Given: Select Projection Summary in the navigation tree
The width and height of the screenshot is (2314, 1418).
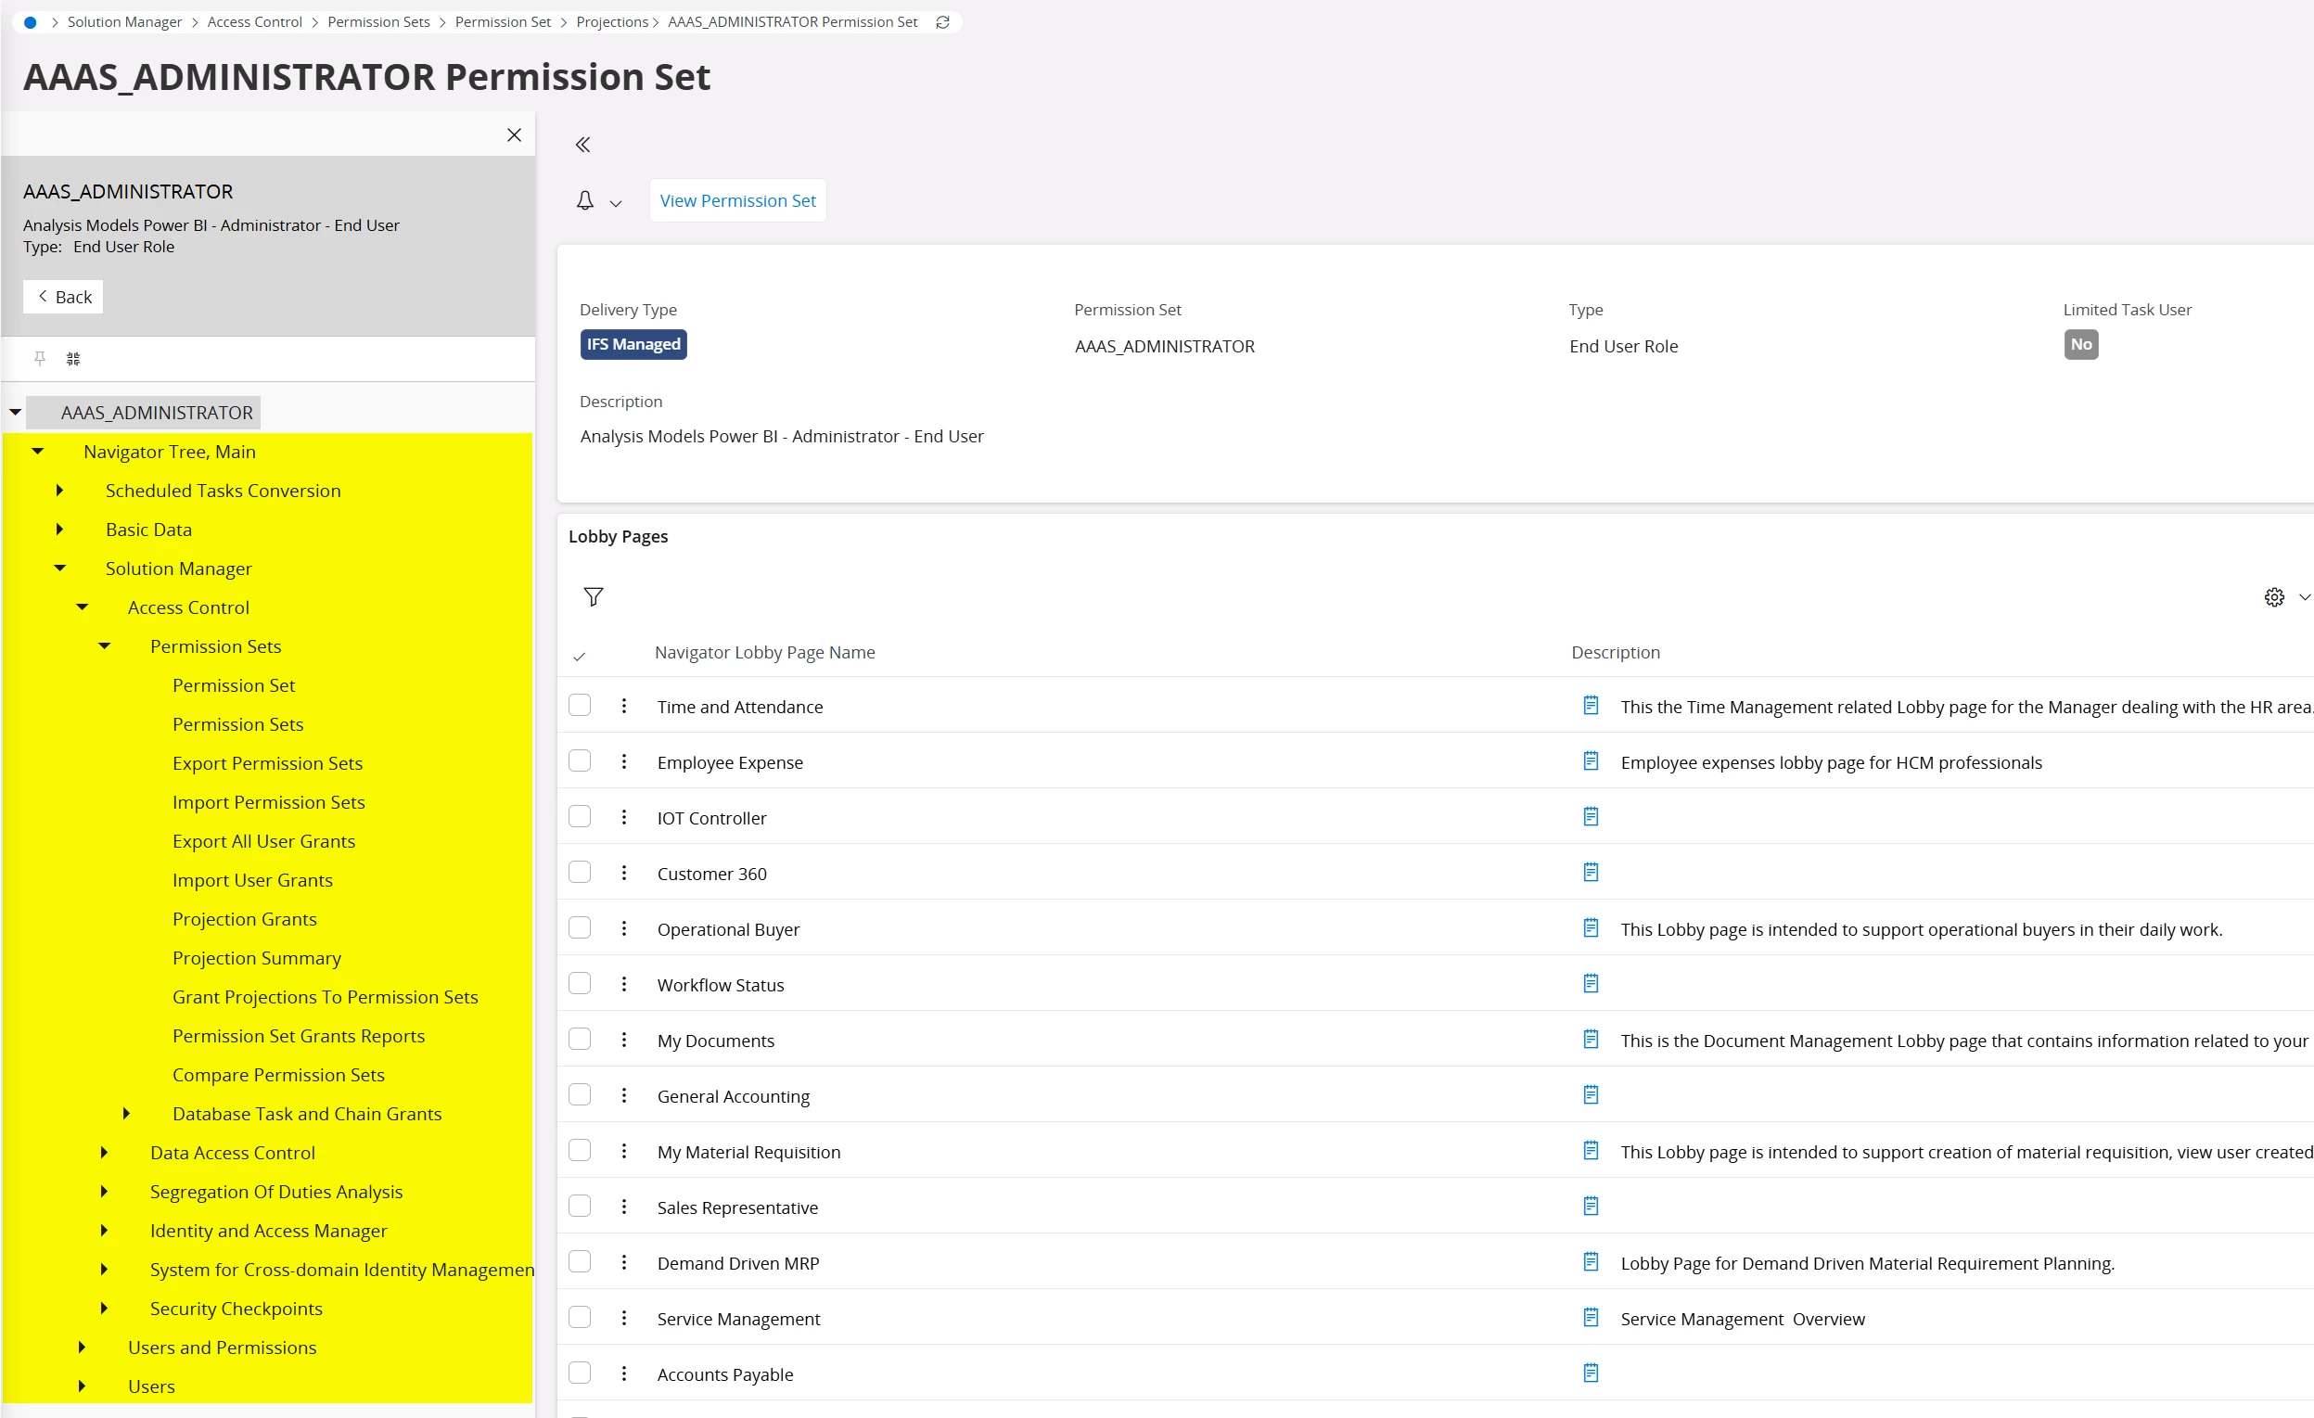Looking at the screenshot, I should (256, 958).
